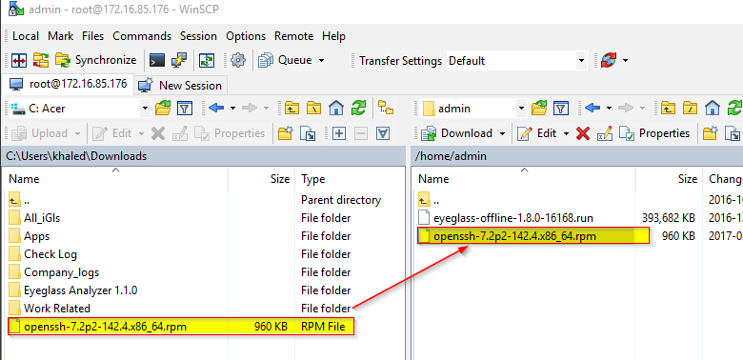Open the Remote menu
The width and height of the screenshot is (743, 360).
(293, 36)
